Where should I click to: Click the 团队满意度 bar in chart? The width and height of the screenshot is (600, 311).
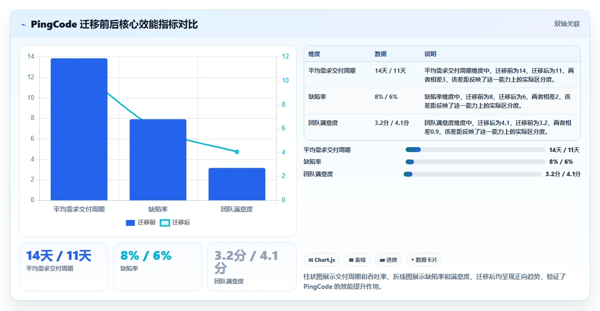pyautogui.click(x=237, y=184)
